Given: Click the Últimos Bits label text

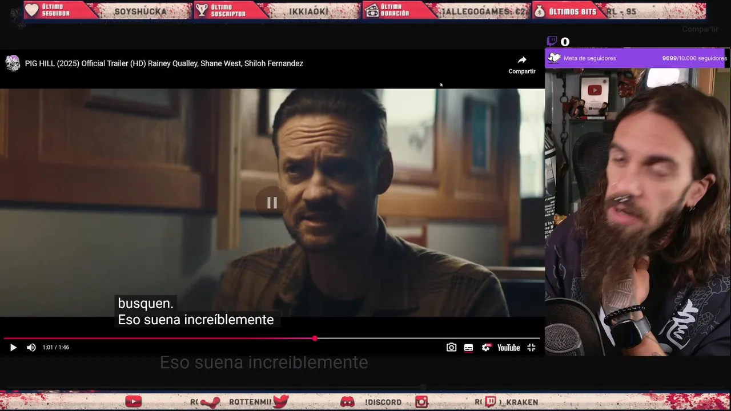Looking at the screenshot, I should (573, 11).
